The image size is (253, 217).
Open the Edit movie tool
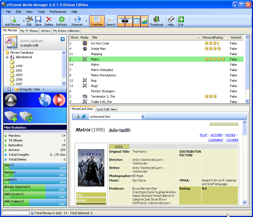pyautogui.click(x=29, y=21)
